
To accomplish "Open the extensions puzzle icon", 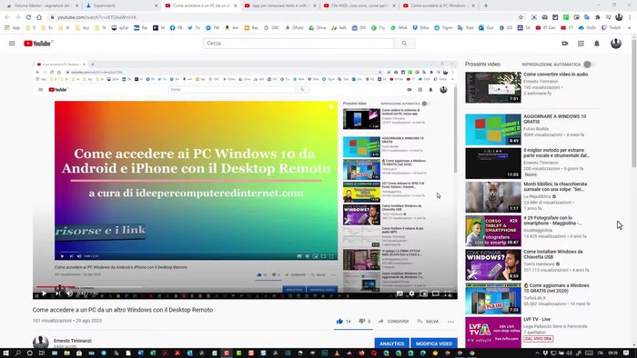I will (598, 17).
